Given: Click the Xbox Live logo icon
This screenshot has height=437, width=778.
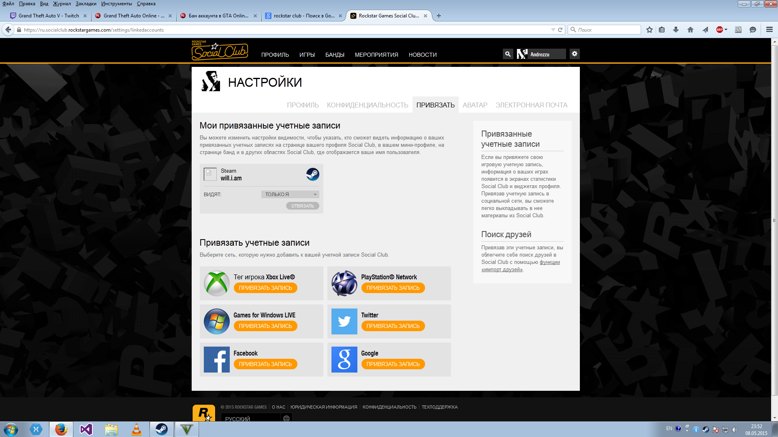Looking at the screenshot, I should [216, 283].
